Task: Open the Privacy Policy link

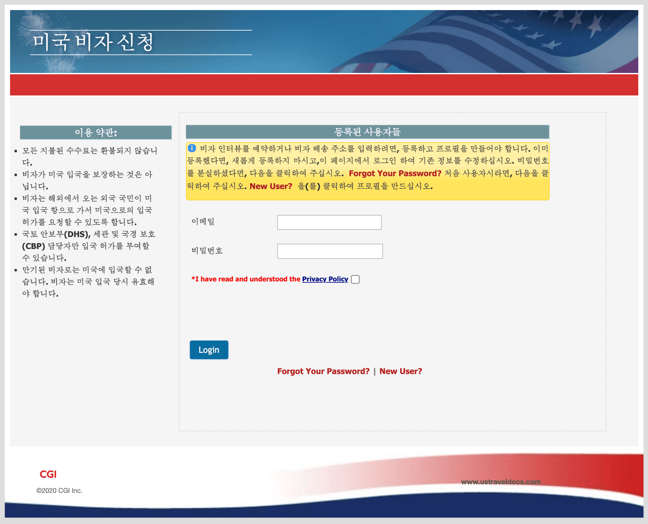Action: click(325, 279)
